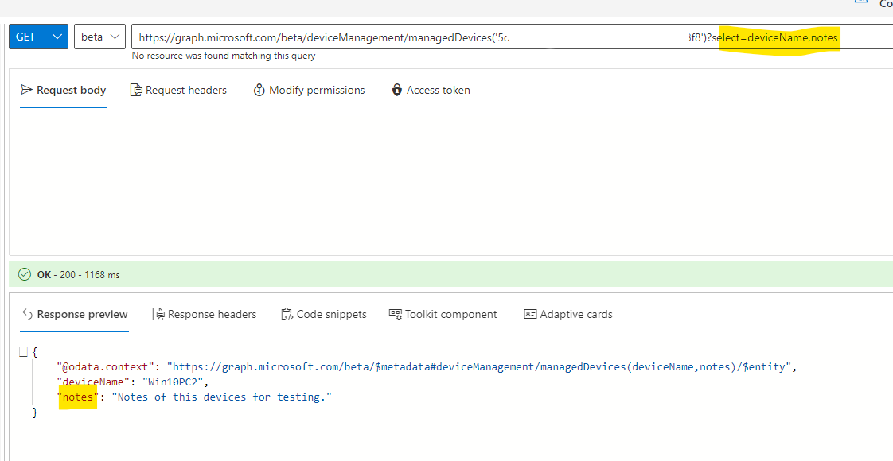Open the GET method dropdown
893x461 pixels.
point(39,37)
